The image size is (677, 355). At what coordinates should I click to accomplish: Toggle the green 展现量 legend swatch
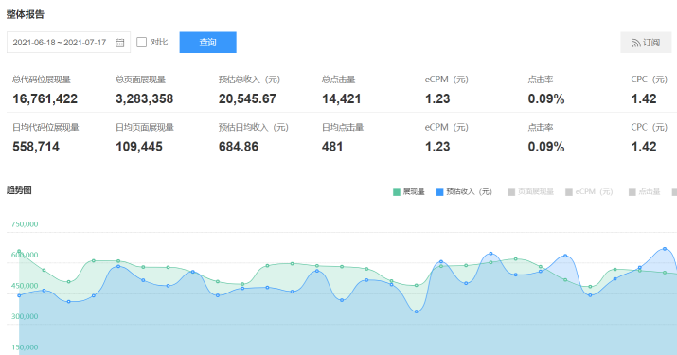click(397, 192)
